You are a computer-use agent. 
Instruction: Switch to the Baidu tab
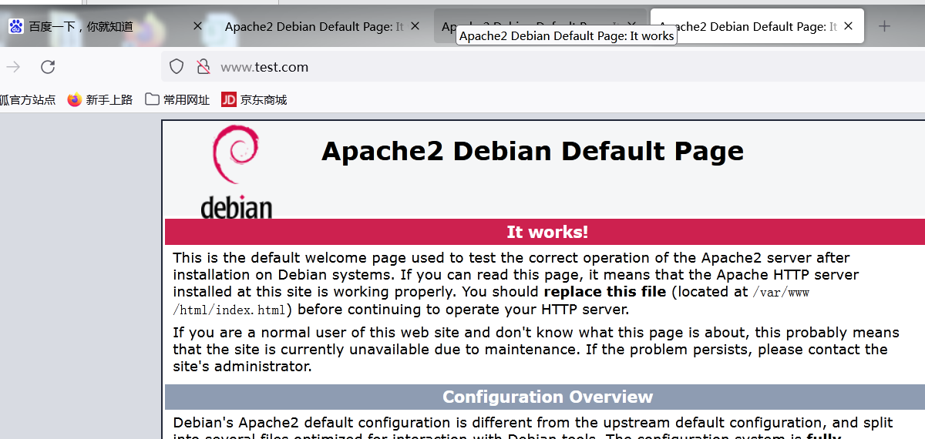(106, 26)
